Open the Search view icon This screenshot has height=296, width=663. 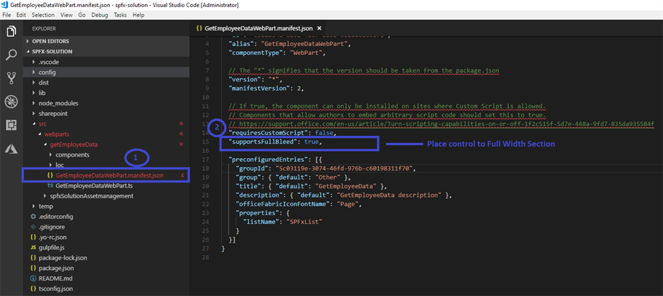click(x=12, y=54)
